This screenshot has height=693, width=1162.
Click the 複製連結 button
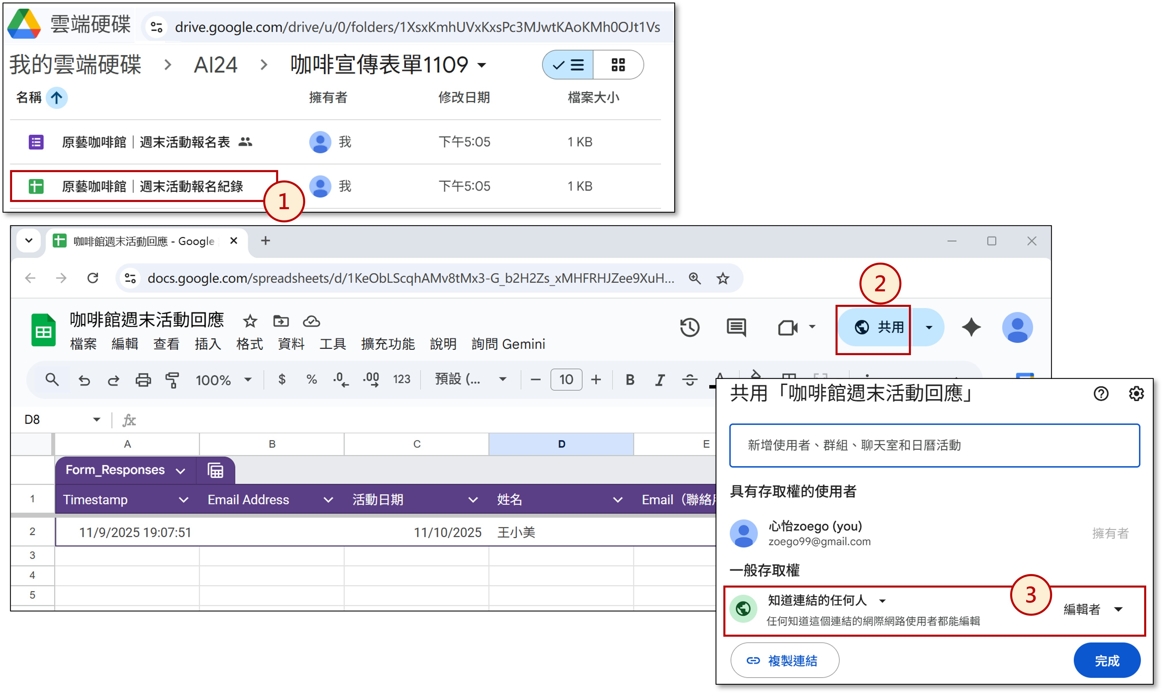pos(785,660)
